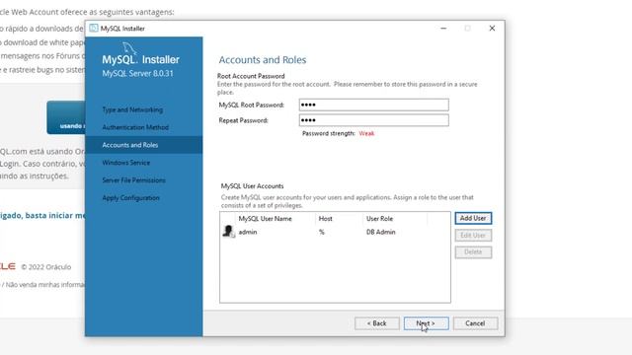Click the Add User button

[x=473, y=218]
